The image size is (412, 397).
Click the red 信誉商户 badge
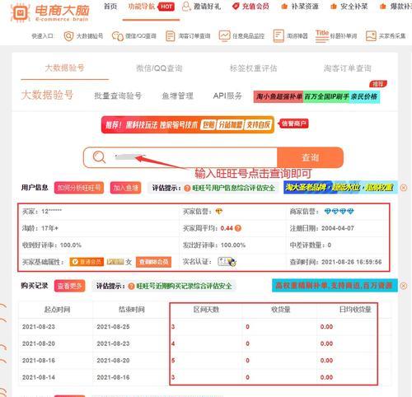click(x=293, y=124)
